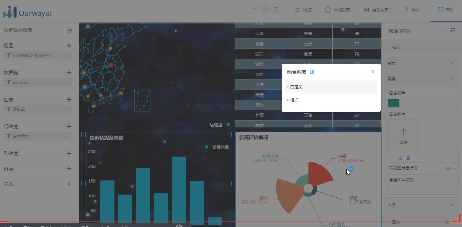Collapse the 属性(高级) panel icon
This screenshot has width=462, height=227.
click(453, 30)
